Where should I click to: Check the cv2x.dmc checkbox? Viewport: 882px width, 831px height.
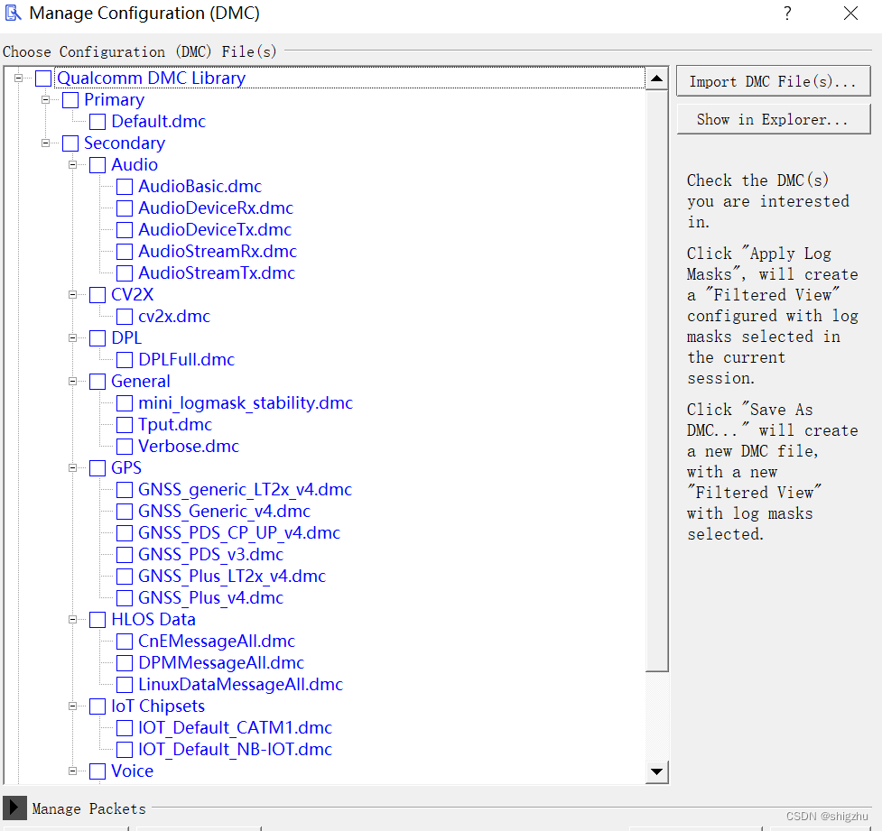[125, 317]
